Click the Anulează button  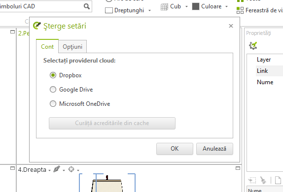pyautogui.click(x=214, y=149)
